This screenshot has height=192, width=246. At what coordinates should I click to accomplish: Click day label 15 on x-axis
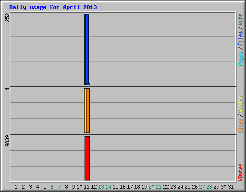(x=115, y=187)
